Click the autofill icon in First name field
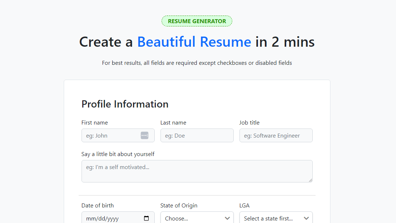396x223 pixels. click(145, 135)
